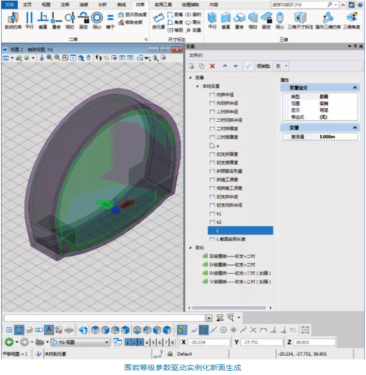Viewport: 366px width, 375px height.
Task: Toggle view 6 button
Action: [x=160, y=342]
